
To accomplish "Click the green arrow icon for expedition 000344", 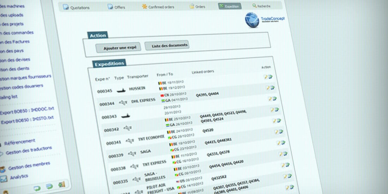I will point(272,87).
